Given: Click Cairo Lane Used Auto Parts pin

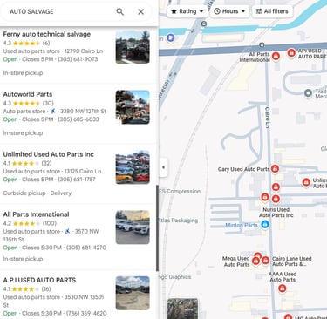Looking at the screenshot, I should click(265, 261).
